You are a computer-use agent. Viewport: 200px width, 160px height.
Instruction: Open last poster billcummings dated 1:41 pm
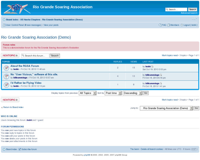coord(152,83)
